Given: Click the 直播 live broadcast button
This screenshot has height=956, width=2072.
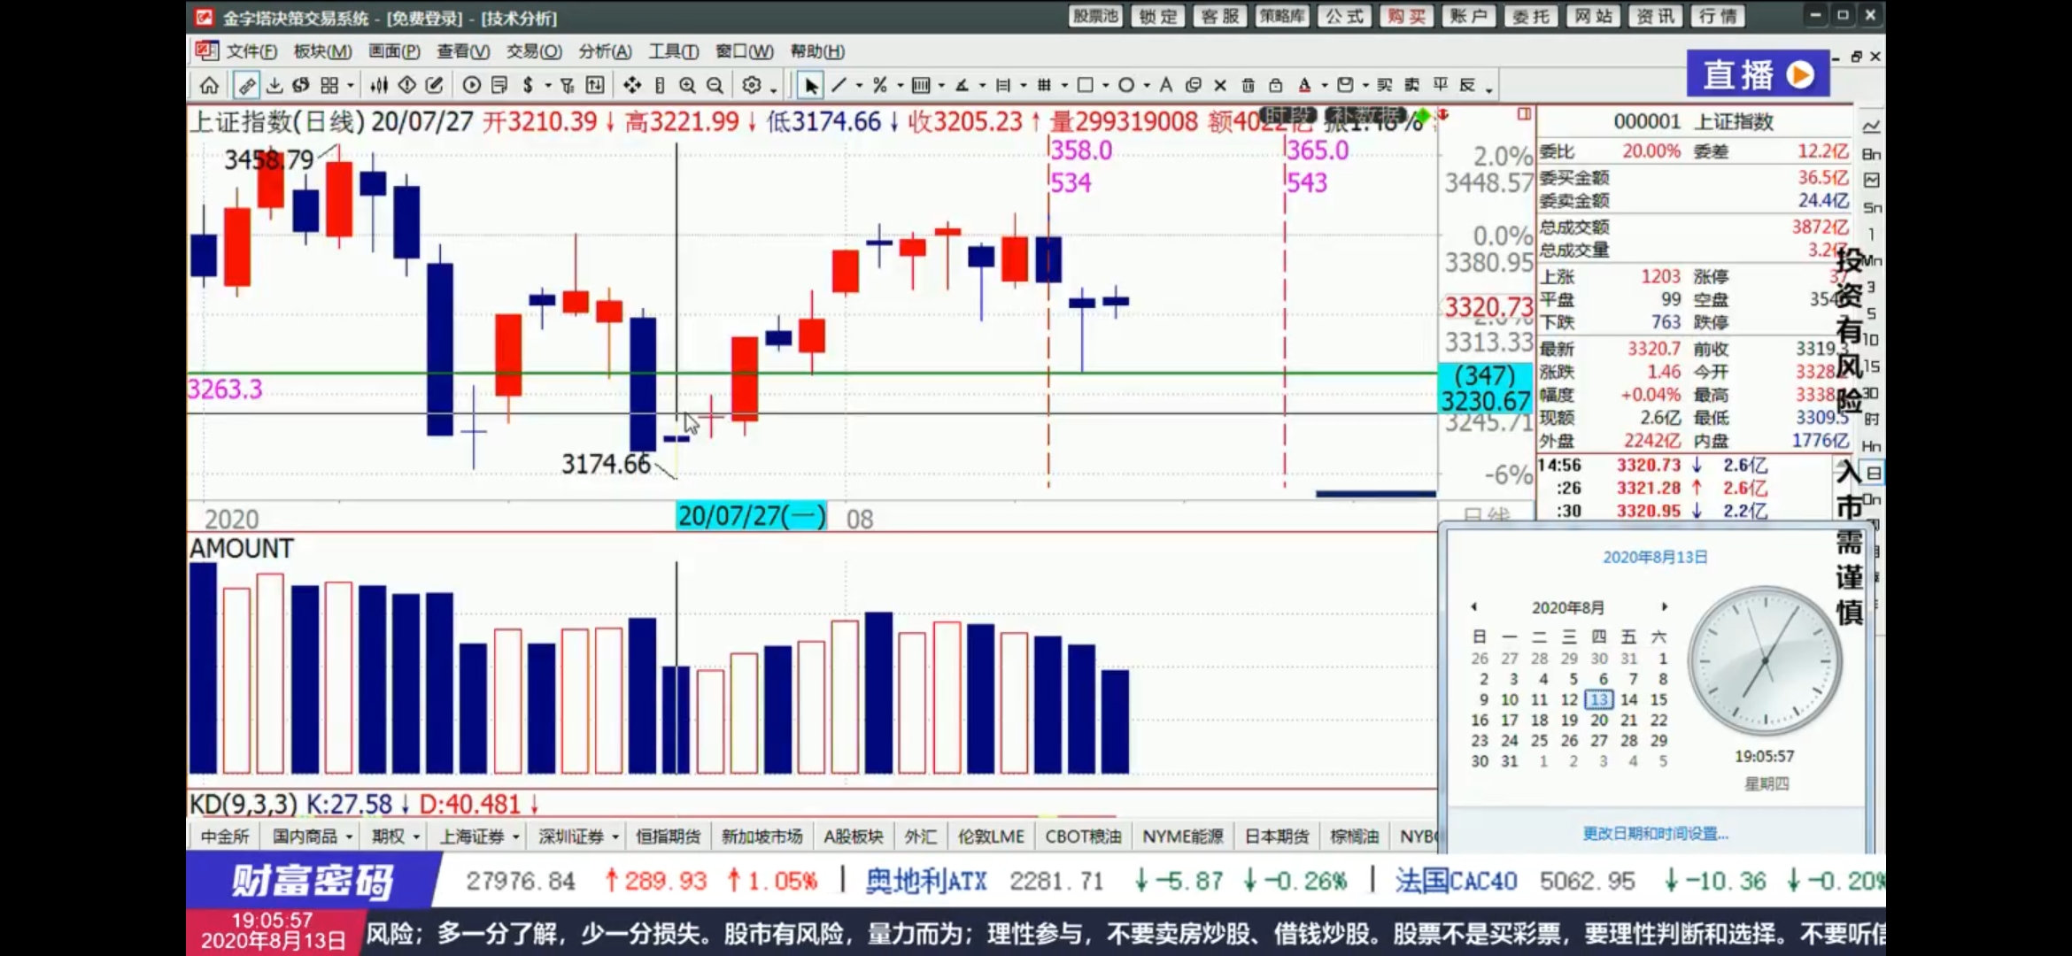Looking at the screenshot, I should tap(1757, 74).
